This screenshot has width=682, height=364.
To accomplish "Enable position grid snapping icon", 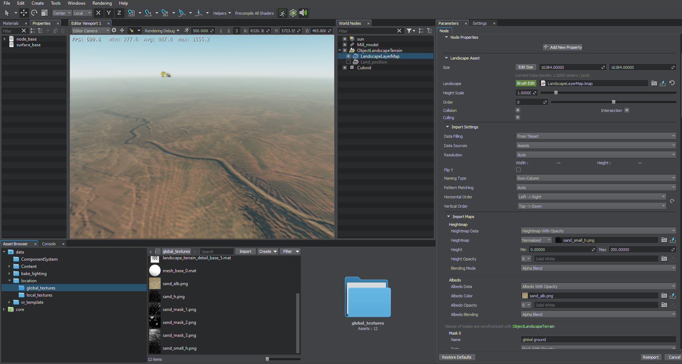I will pos(131,13).
